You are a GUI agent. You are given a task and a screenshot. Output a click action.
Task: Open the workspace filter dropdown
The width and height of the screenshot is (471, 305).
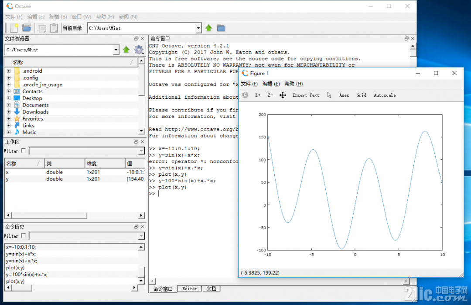(x=141, y=151)
